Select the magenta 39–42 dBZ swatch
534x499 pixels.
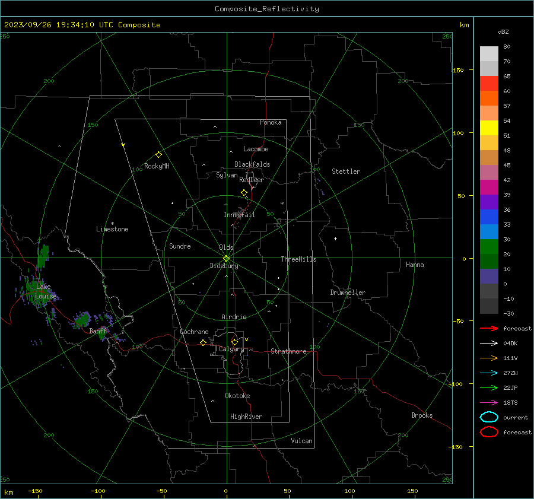489,187
